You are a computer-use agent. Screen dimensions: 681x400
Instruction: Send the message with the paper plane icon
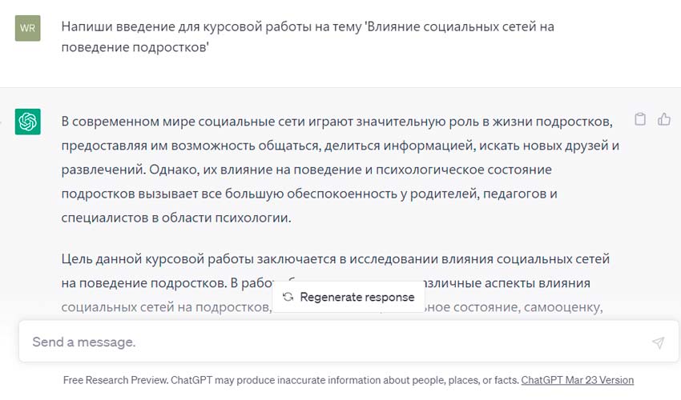pyautogui.click(x=658, y=342)
